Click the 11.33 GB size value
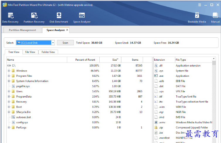This screenshot has width=221, height=143. tap(115, 71)
